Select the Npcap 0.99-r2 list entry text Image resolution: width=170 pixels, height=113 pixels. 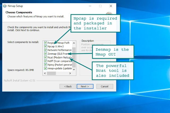coord(56,46)
